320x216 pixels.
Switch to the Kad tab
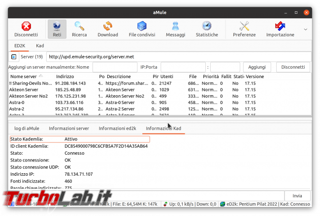40,46
